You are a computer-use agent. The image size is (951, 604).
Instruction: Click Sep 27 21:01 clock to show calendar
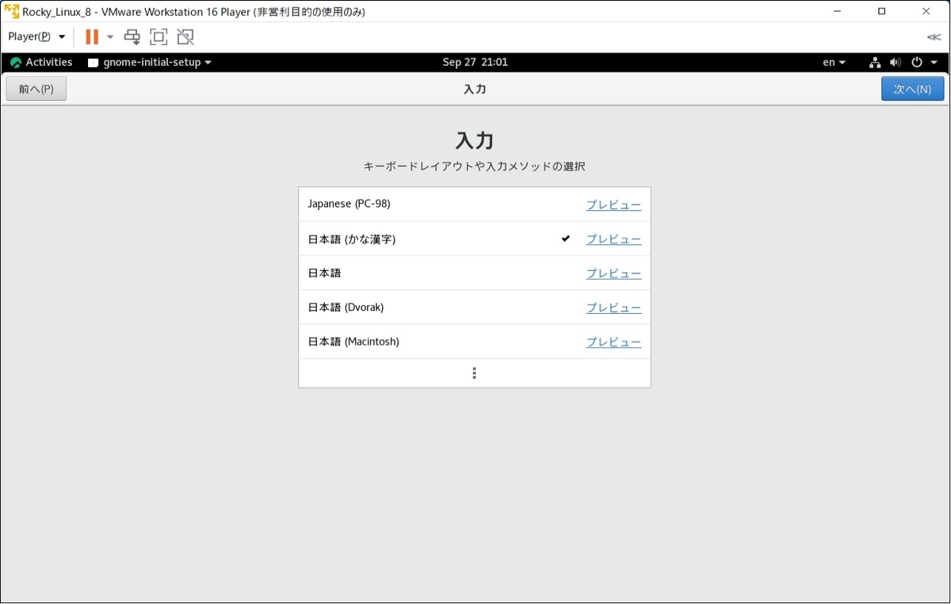tap(475, 62)
